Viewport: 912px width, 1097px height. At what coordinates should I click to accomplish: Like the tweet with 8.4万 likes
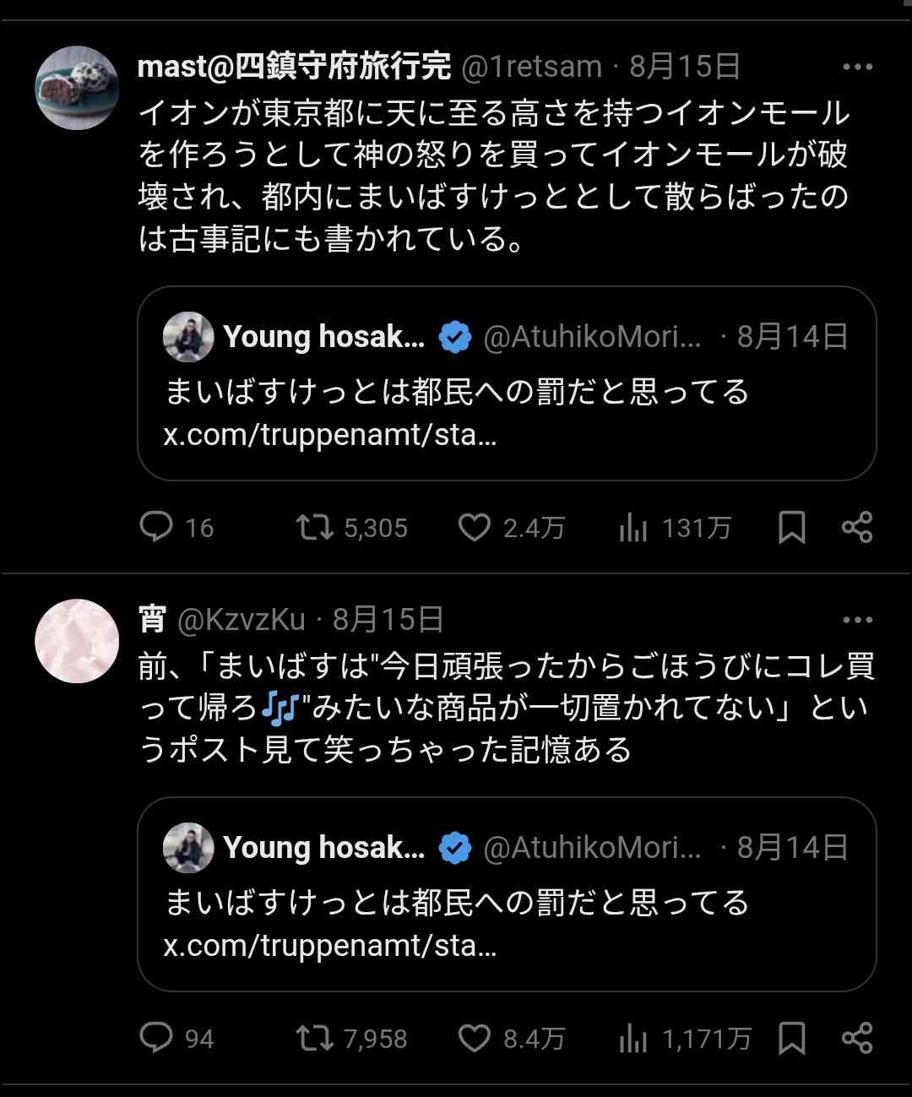(x=475, y=1038)
